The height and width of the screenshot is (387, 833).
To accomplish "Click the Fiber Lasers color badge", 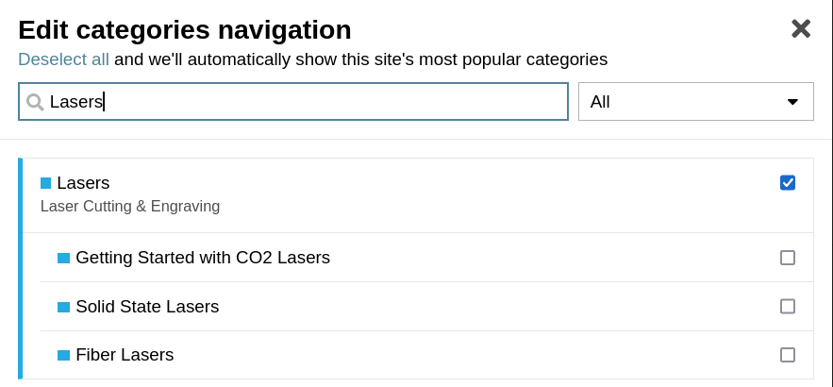I will pyautogui.click(x=63, y=356).
